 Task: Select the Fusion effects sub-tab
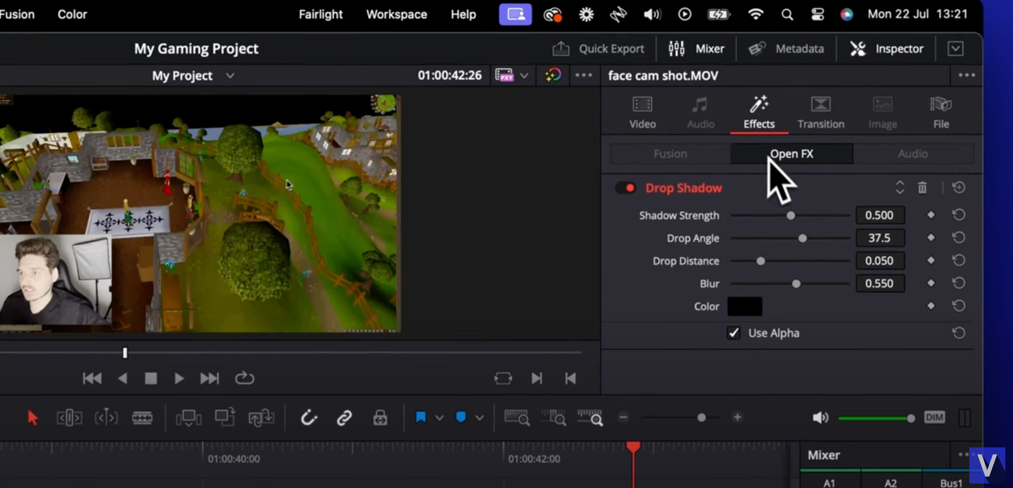click(x=670, y=154)
